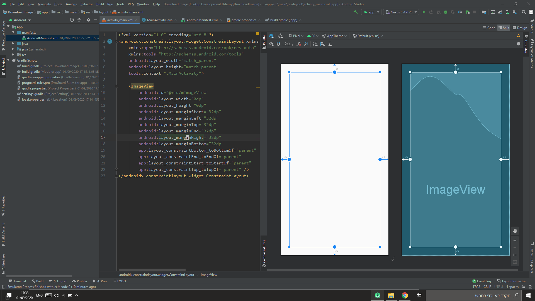Click the Clear All Constraints icon
This screenshot has width=535, height=301.
pyautogui.click(x=299, y=44)
